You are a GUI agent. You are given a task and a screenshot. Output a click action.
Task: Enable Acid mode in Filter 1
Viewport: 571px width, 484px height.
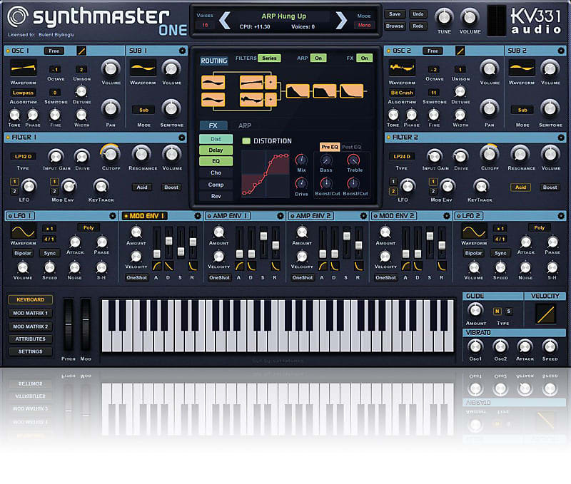(142, 187)
